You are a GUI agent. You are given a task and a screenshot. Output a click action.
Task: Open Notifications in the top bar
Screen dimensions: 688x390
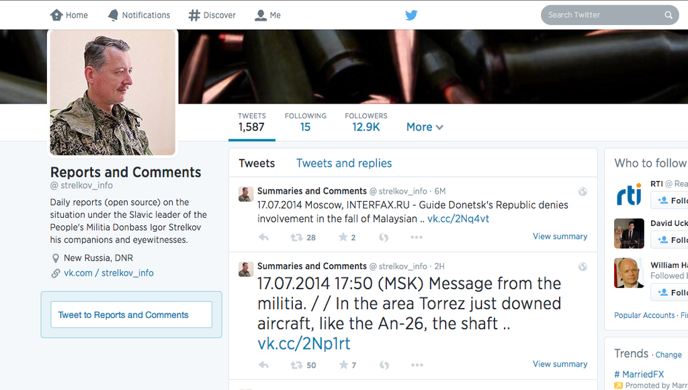click(x=139, y=15)
